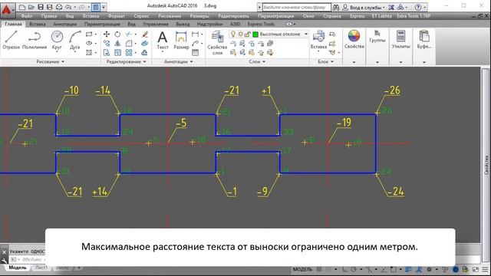Expand the Блок panel dropdown
The image size is (491, 276).
coord(325,61)
